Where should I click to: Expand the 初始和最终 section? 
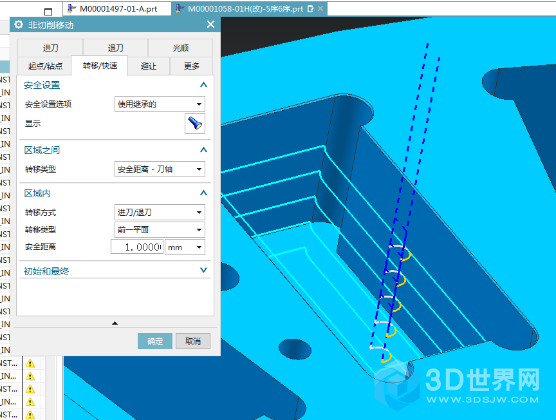point(203,271)
